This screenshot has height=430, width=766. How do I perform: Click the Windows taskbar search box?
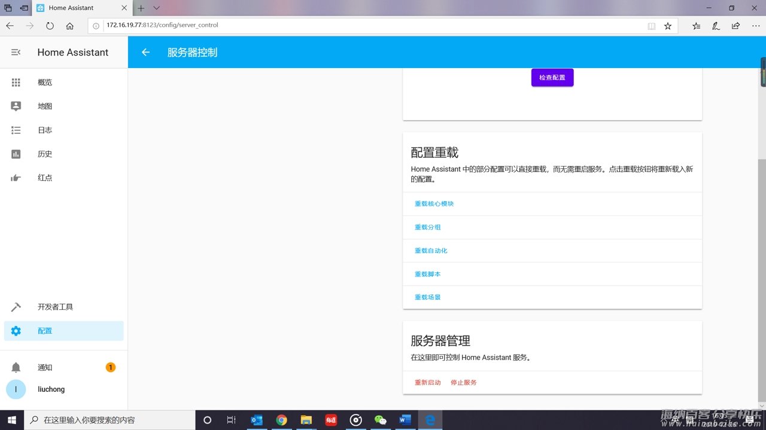pos(110,420)
